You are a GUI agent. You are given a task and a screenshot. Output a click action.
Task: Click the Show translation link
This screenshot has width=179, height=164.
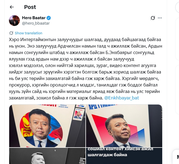pos(28,33)
